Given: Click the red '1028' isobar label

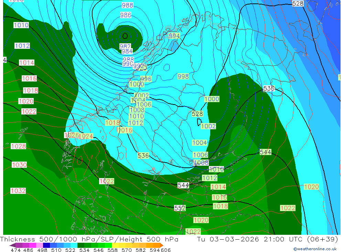Looking at the screenshot, I should [19, 146].
